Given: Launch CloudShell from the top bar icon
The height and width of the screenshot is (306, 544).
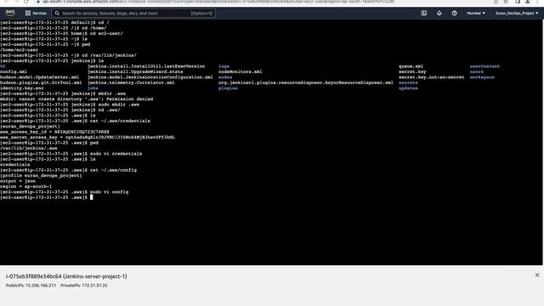Looking at the screenshot, I should coord(424,14).
